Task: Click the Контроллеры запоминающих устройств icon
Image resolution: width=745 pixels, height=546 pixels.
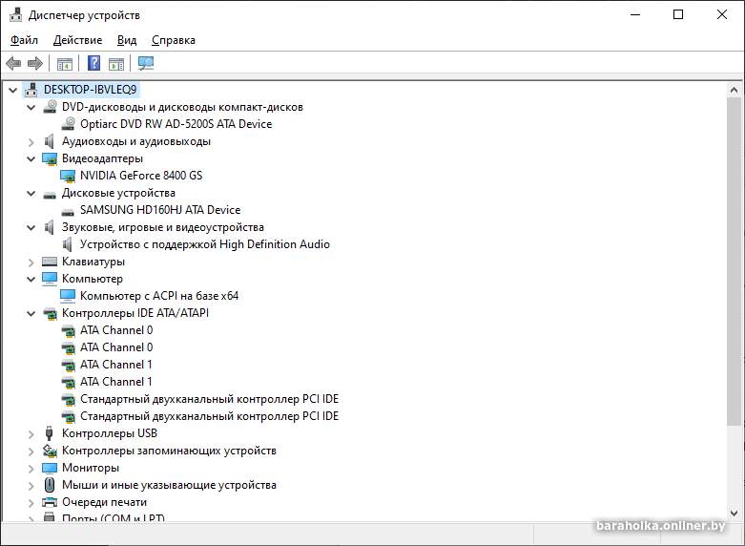Action: tap(50, 451)
